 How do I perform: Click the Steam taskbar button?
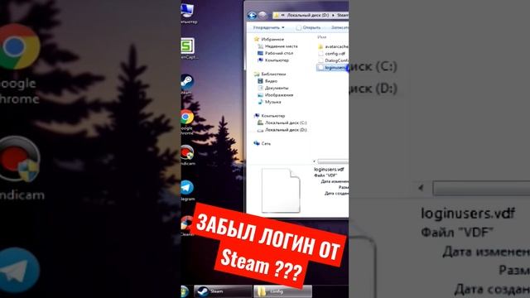223,291
